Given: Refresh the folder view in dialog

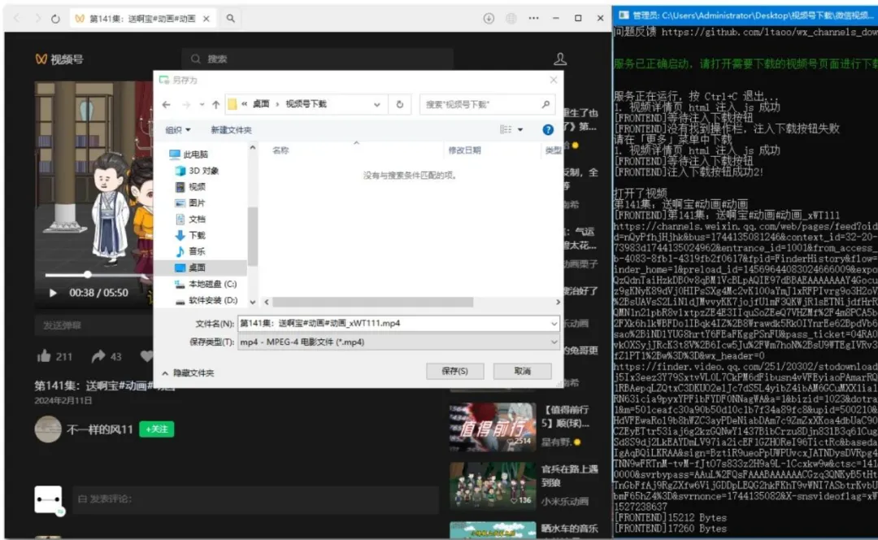Looking at the screenshot, I should (x=400, y=105).
